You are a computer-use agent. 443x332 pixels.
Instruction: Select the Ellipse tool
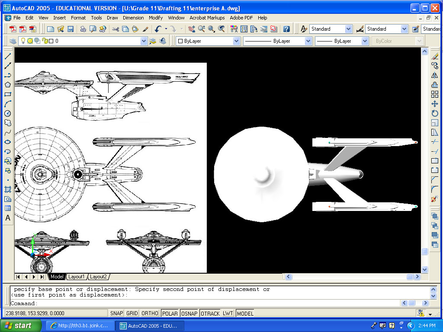pos(8,142)
